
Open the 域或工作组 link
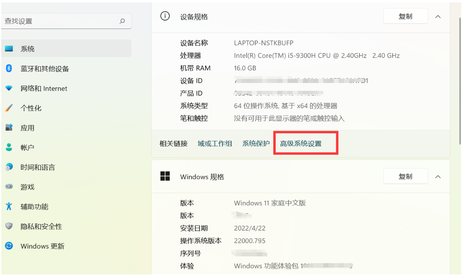click(214, 144)
